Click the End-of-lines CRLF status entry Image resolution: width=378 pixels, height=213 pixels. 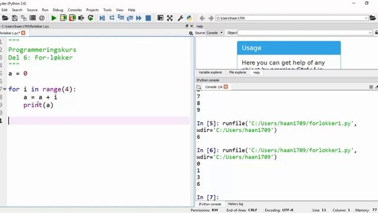242,210
